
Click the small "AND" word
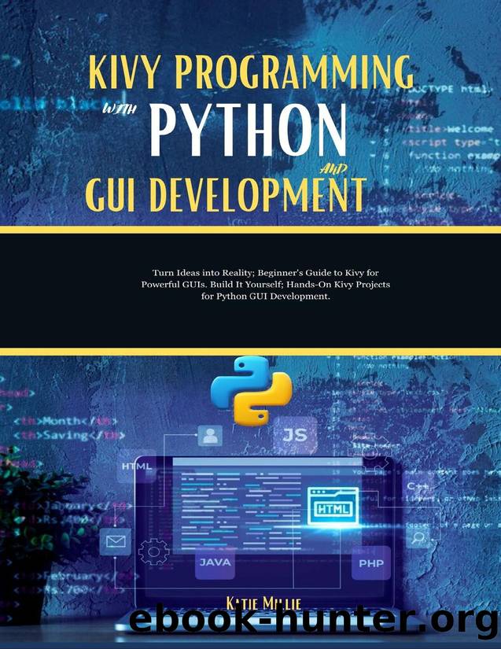pyautogui.click(x=333, y=169)
